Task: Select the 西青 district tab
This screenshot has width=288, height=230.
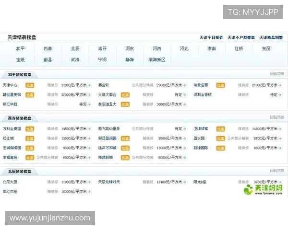Action: (48, 48)
